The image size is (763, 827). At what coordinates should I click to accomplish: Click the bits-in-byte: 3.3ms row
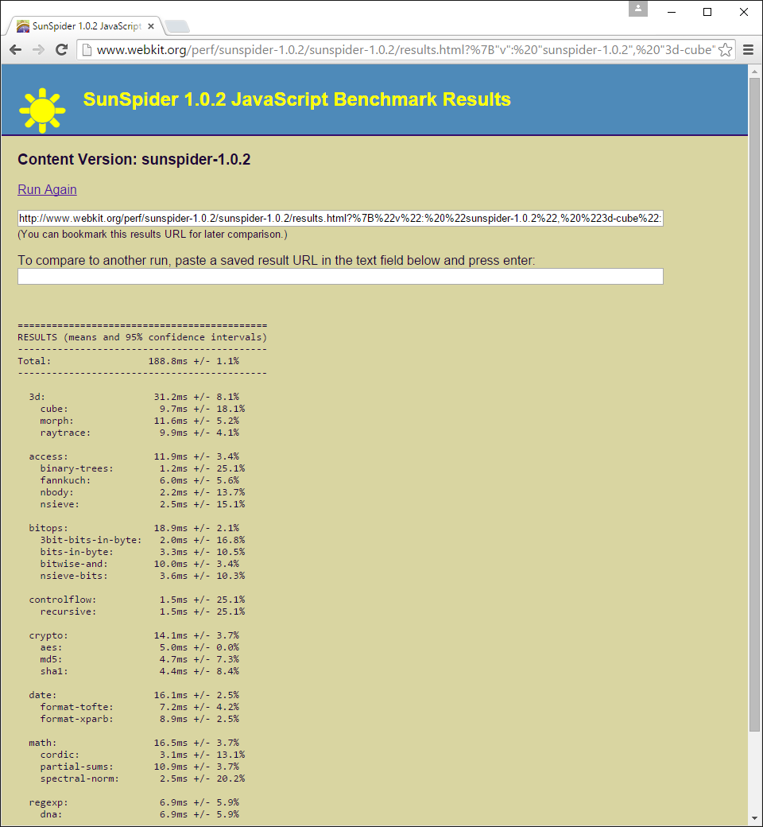click(x=142, y=552)
